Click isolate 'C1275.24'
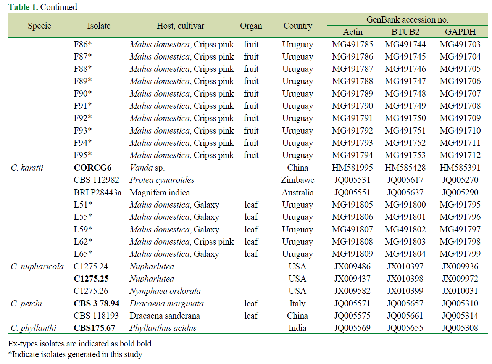Image resolution: width=492 pixels, height=364 pixels. tap(91, 266)
